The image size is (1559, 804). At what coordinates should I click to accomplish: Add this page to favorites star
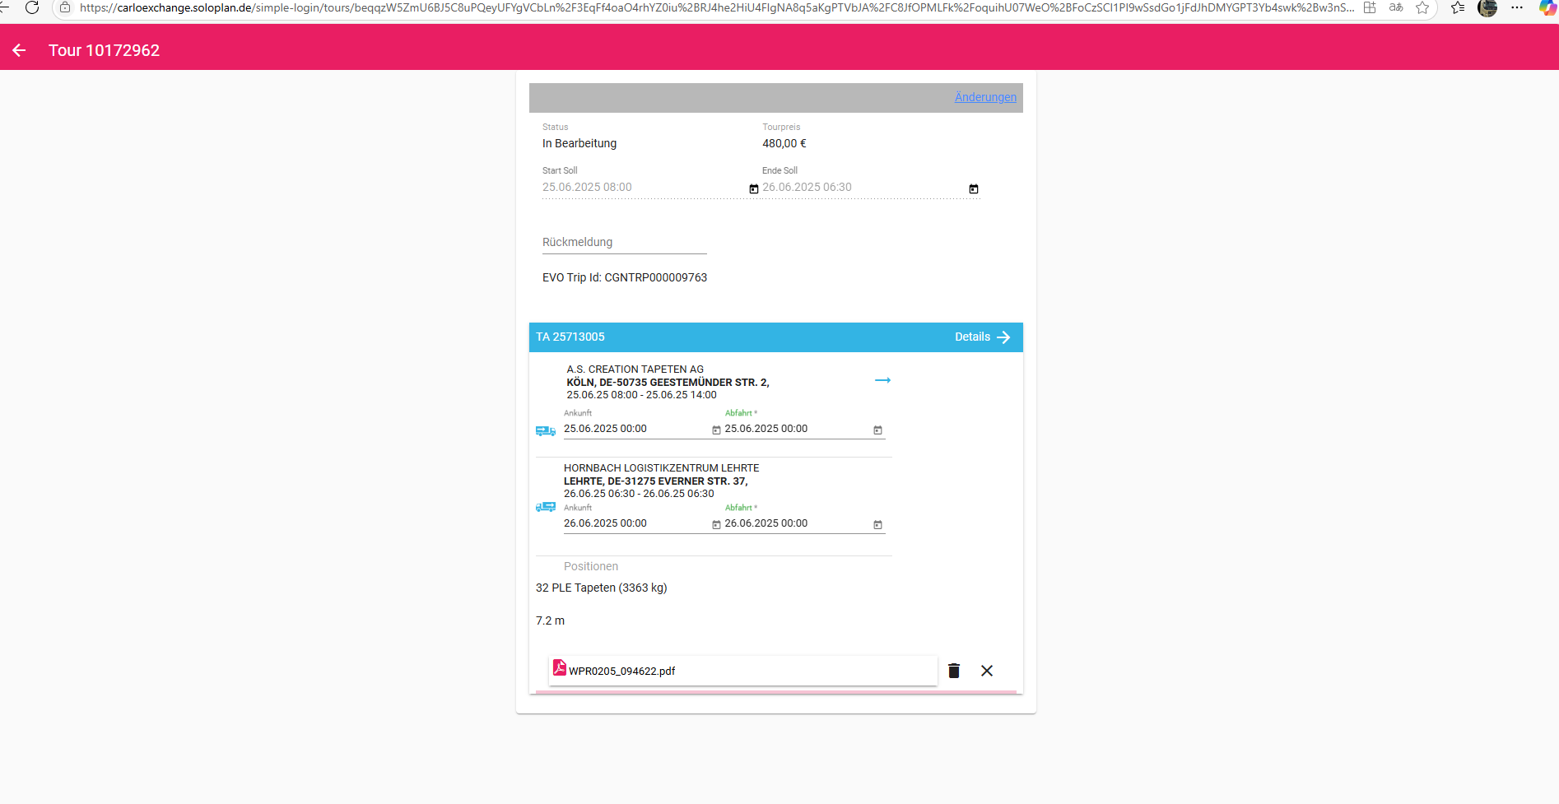coord(1422,7)
